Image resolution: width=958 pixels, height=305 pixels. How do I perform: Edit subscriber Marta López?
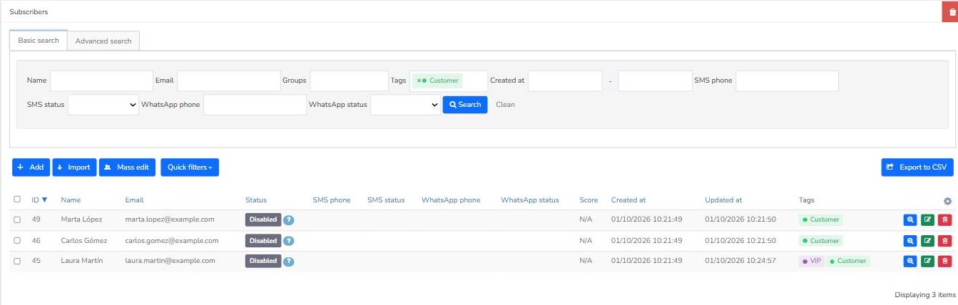tap(927, 220)
